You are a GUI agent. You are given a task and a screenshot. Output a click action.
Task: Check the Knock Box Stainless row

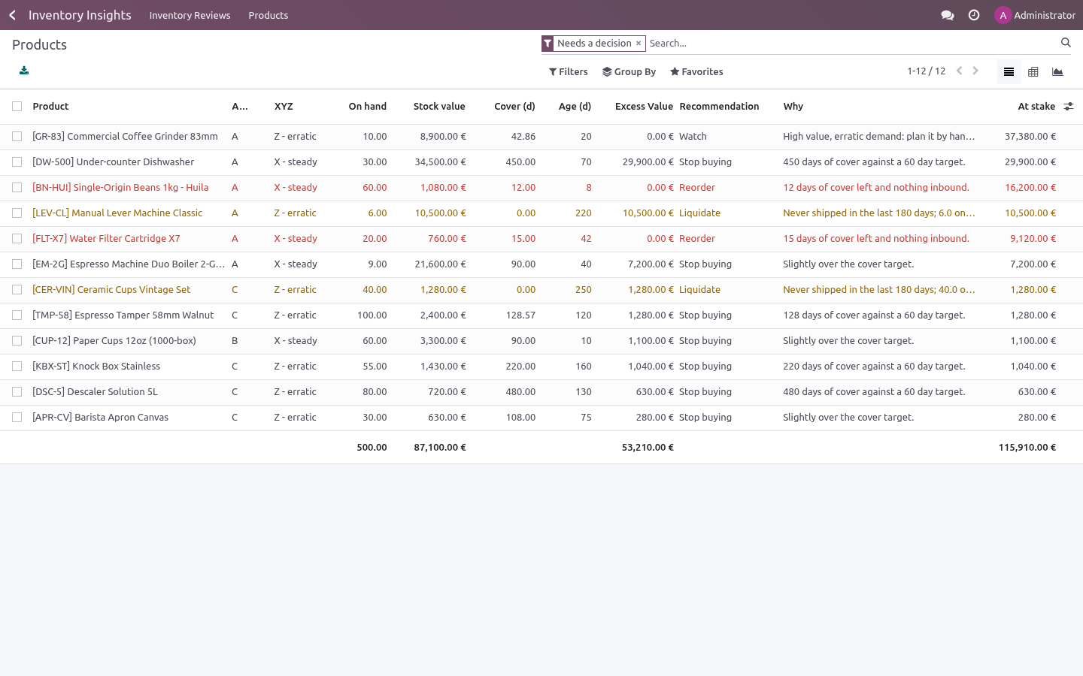(17, 367)
